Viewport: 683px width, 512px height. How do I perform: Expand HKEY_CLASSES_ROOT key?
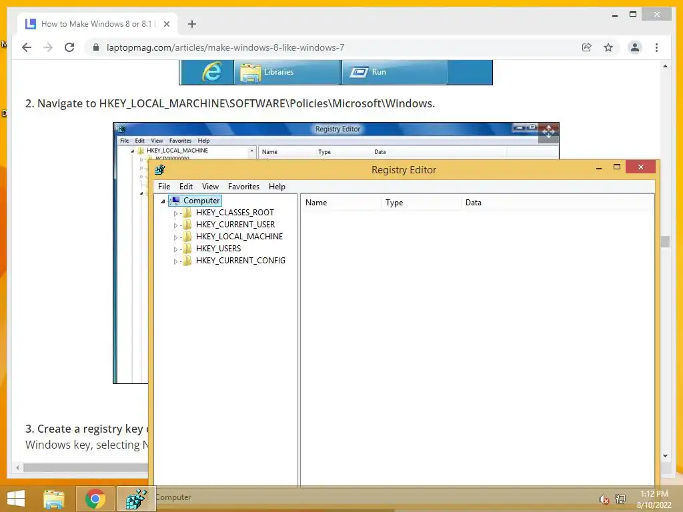(175, 213)
